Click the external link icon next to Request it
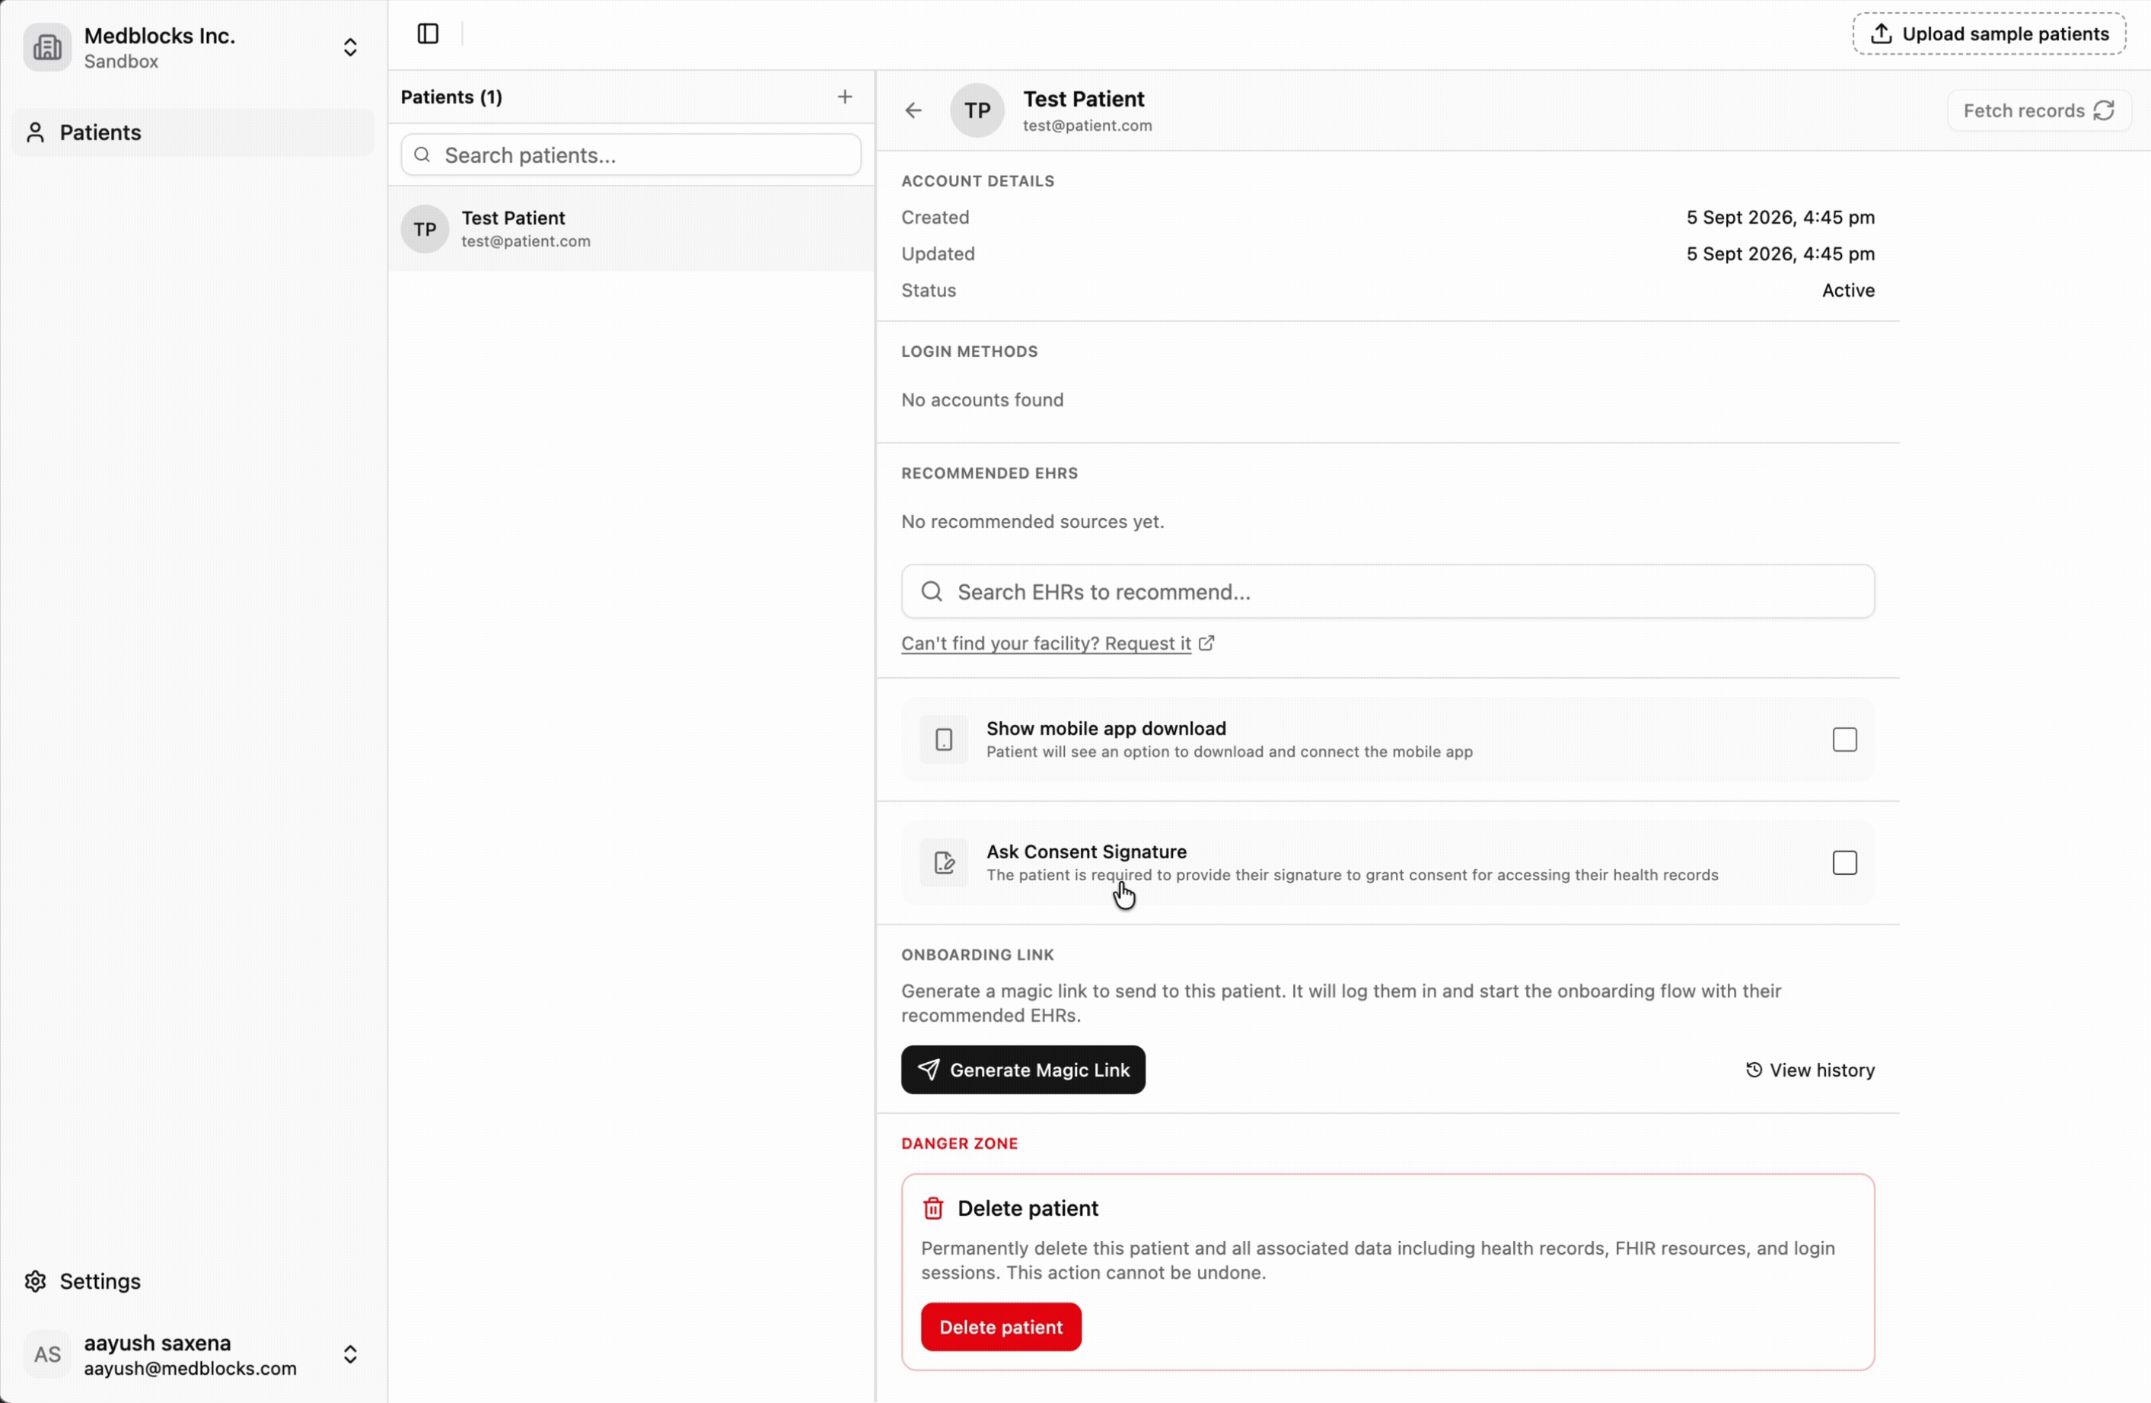This screenshot has height=1403, width=2151. pos(1206,643)
